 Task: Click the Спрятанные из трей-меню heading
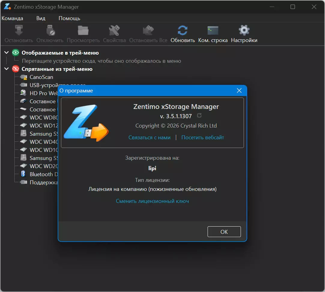(x=57, y=69)
